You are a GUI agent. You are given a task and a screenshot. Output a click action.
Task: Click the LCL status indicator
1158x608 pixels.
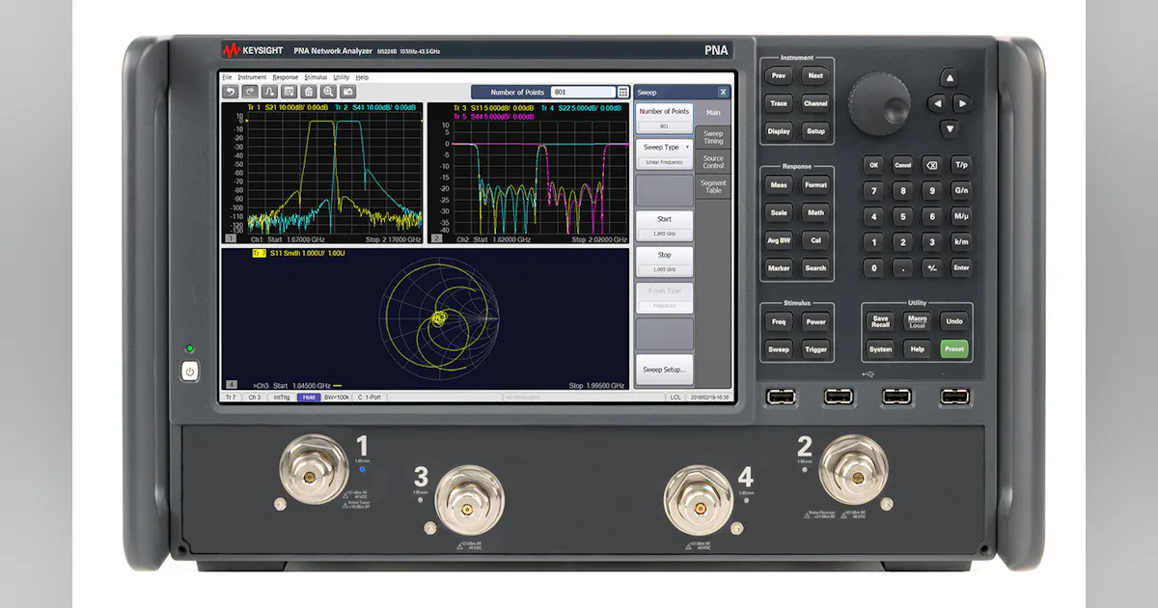coord(676,398)
